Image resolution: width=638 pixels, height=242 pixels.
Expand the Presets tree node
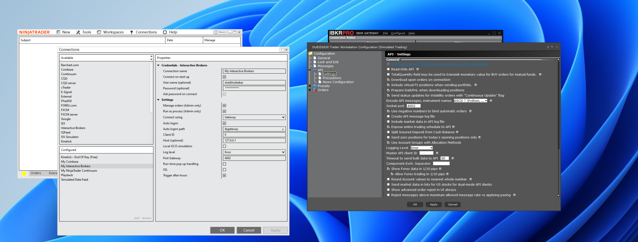click(310, 86)
